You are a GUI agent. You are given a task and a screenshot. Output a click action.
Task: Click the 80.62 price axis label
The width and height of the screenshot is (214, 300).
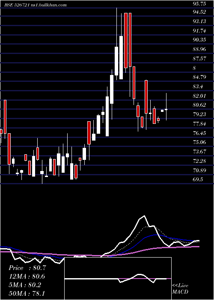click(x=199, y=105)
